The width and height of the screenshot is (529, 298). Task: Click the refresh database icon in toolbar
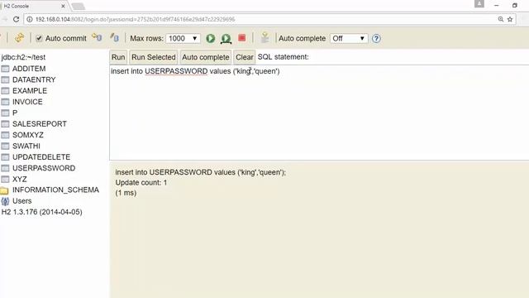19,38
